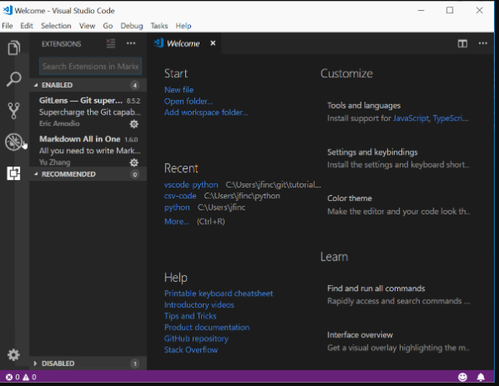This screenshot has width=499, height=386.
Task: Select Markdown All in One extension
Action: click(88, 150)
